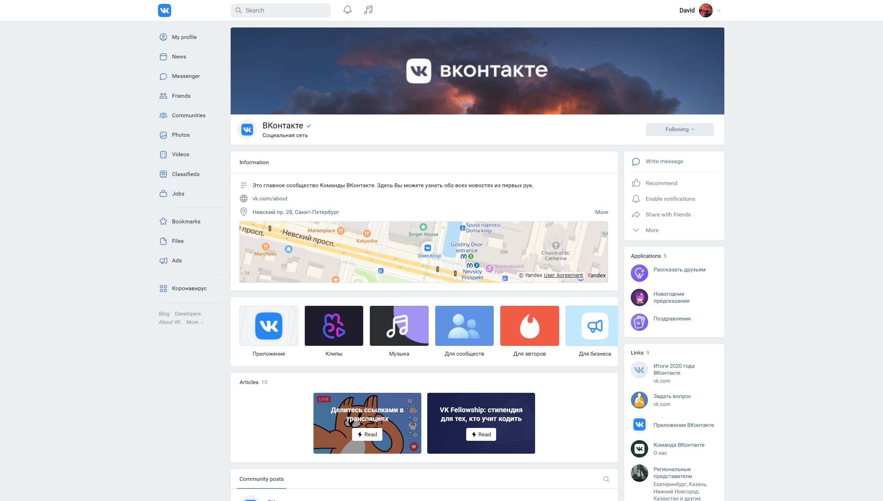Screen dimensions: 883x501
Task: Open the Applications section header
Action: [x=649, y=256]
